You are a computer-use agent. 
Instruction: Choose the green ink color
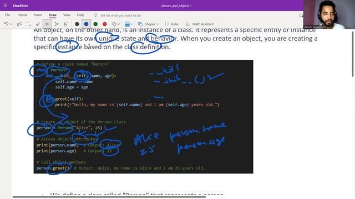95,24
